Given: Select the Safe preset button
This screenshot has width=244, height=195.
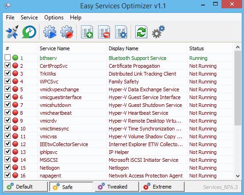Looking at the screenshot, I should tap(71, 187).
